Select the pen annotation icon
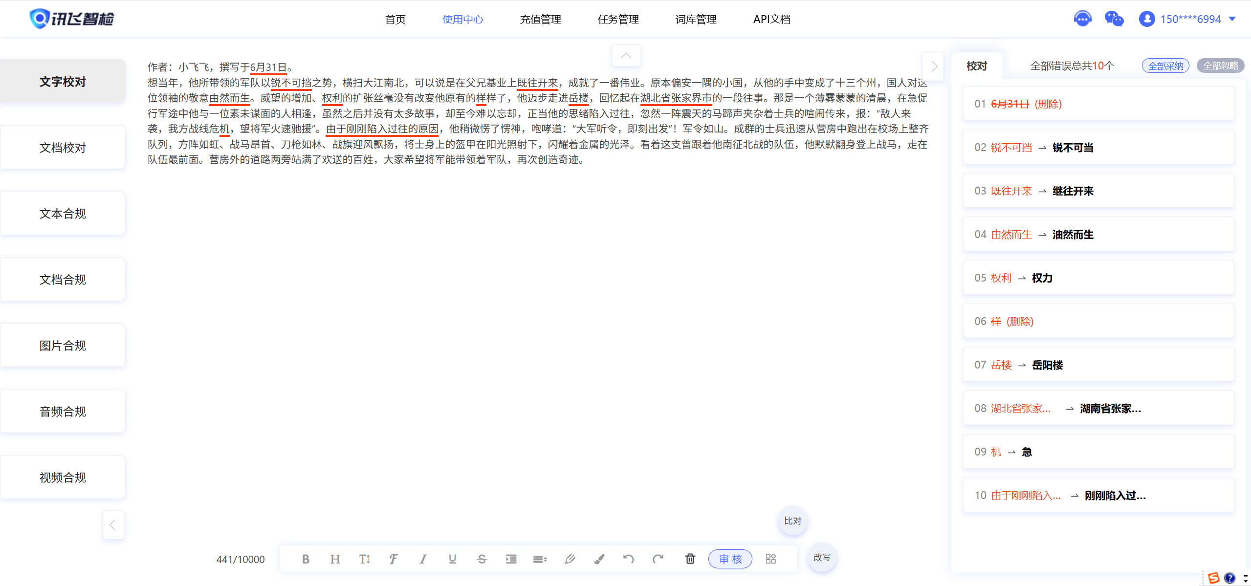Screen dimensions: 1251x586 pos(570,559)
